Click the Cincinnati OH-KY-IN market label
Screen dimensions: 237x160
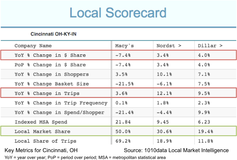[x=53, y=34]
